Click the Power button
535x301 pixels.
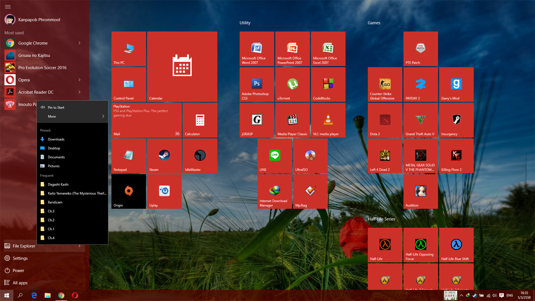[x=18, y=271]
